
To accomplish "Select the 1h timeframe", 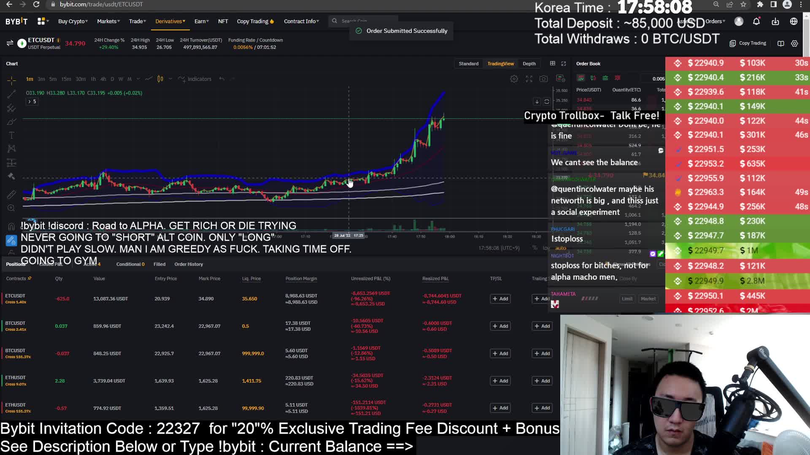I will coord(93,79).
